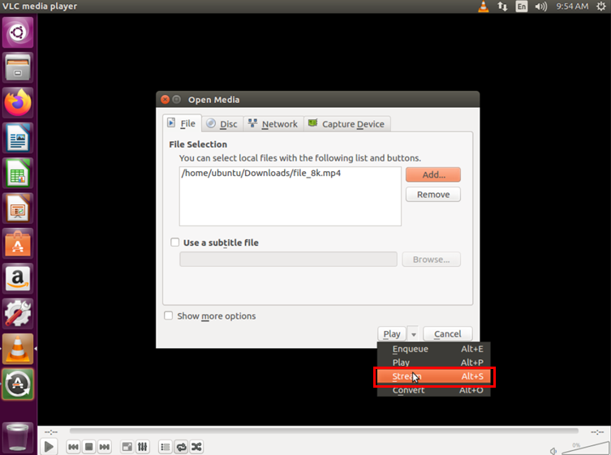Screen dimensions: 611x455
Task: Switch to the Disc tab
Action: 222,124
